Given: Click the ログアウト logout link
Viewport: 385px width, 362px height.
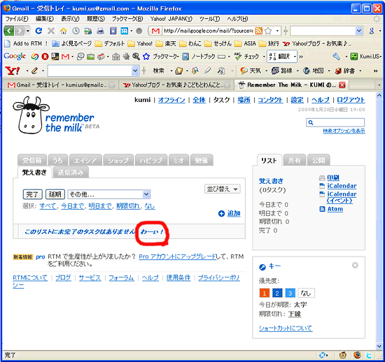Looking at the screenshot, I should 351,100.
